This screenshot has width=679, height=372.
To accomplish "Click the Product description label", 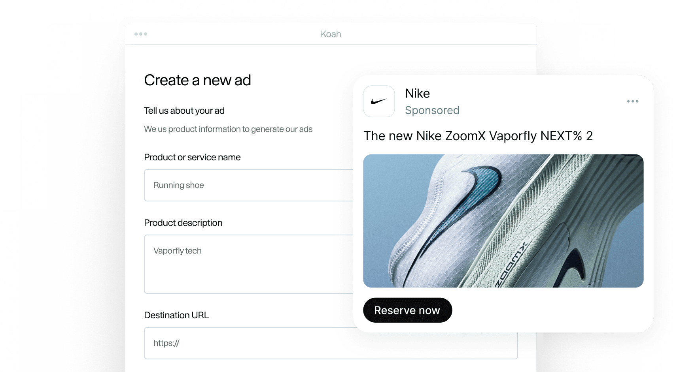I will (x=183, y=223).
